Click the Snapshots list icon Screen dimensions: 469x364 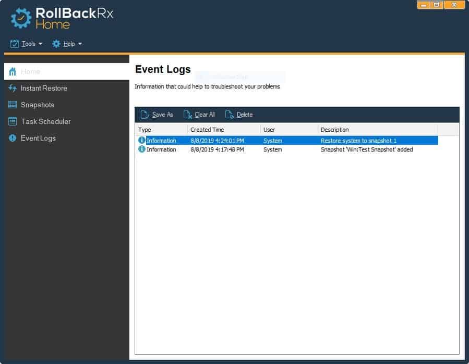pyautogui.click(x=13, y=105)
